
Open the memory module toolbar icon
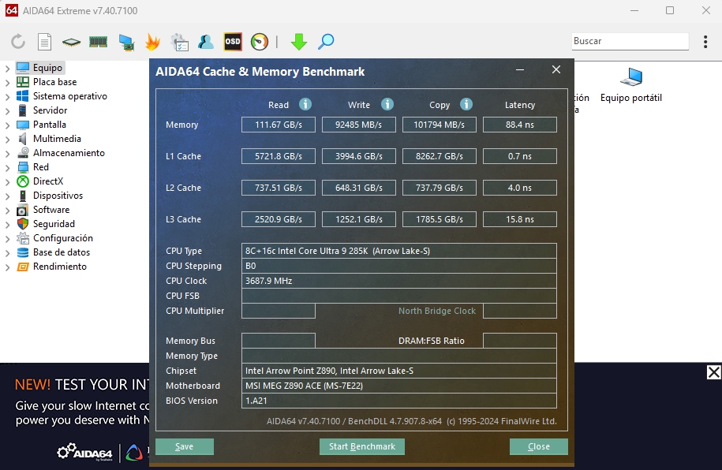(98, 42)
